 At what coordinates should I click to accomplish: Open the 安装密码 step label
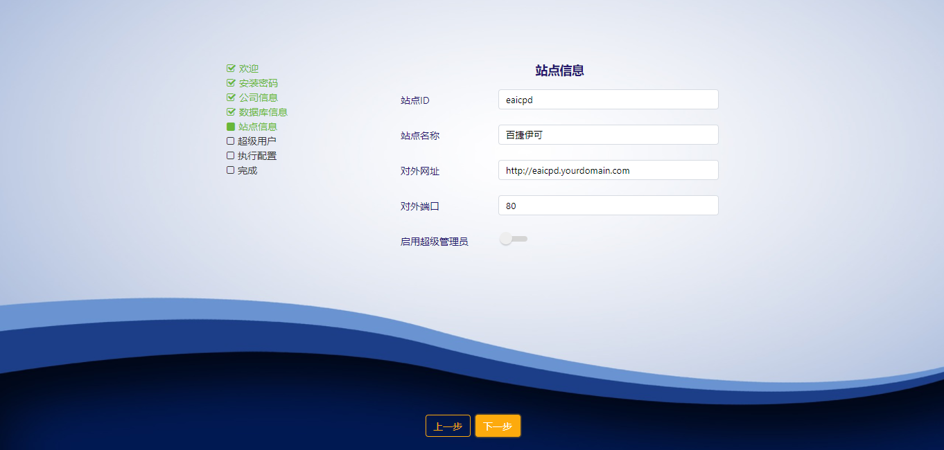tap(259, 83)
